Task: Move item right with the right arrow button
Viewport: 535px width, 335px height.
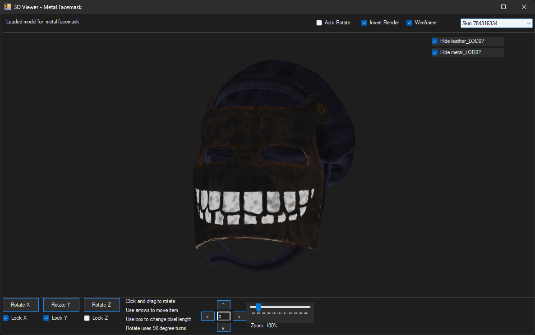Action: pyautogui.click(x=239, y=316)
